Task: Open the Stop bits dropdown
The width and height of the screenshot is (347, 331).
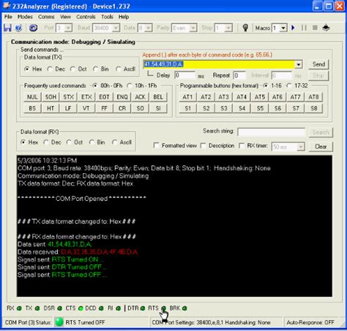Action: [x=228, y=28]
